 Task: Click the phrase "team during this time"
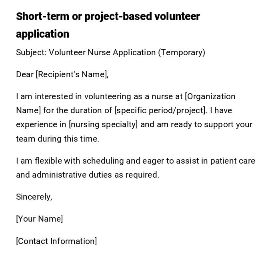tap(56, 139)
